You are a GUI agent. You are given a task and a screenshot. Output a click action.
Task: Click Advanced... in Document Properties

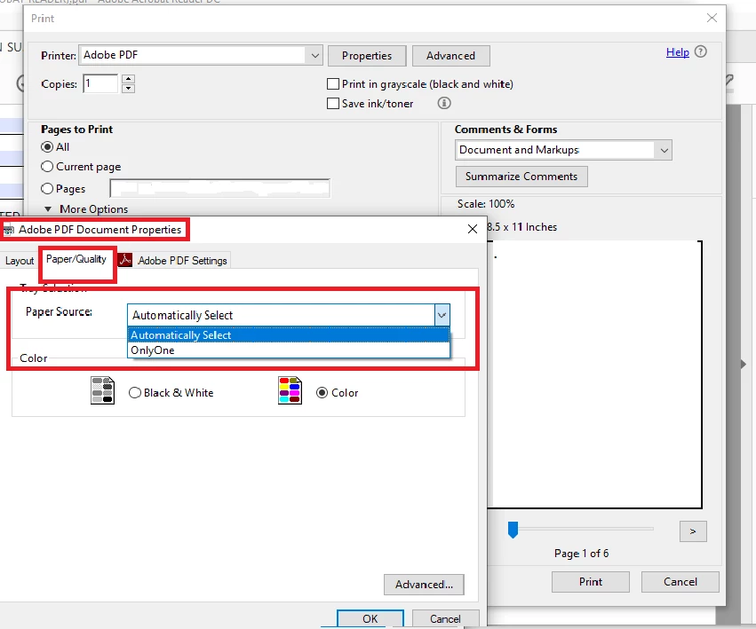[x=424, y=585]
